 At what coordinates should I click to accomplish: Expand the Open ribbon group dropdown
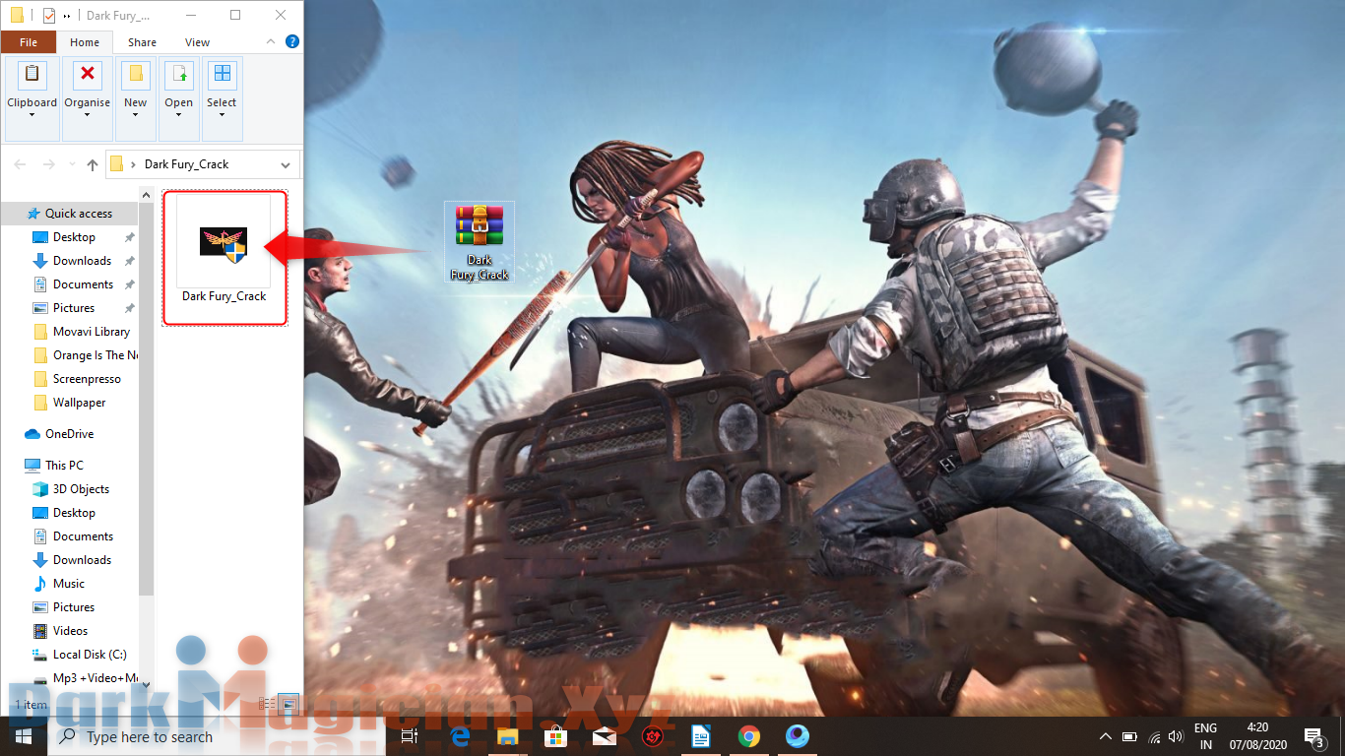point(178,98)
